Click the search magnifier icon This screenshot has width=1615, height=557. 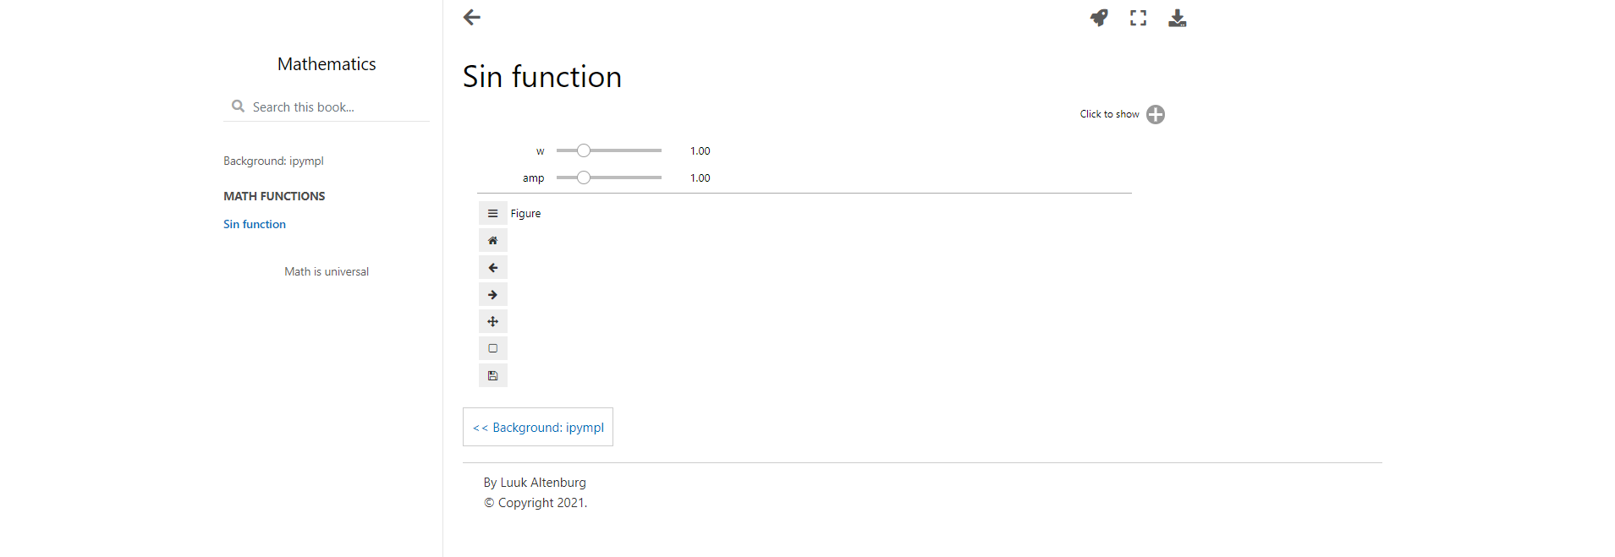pos(239,106)
